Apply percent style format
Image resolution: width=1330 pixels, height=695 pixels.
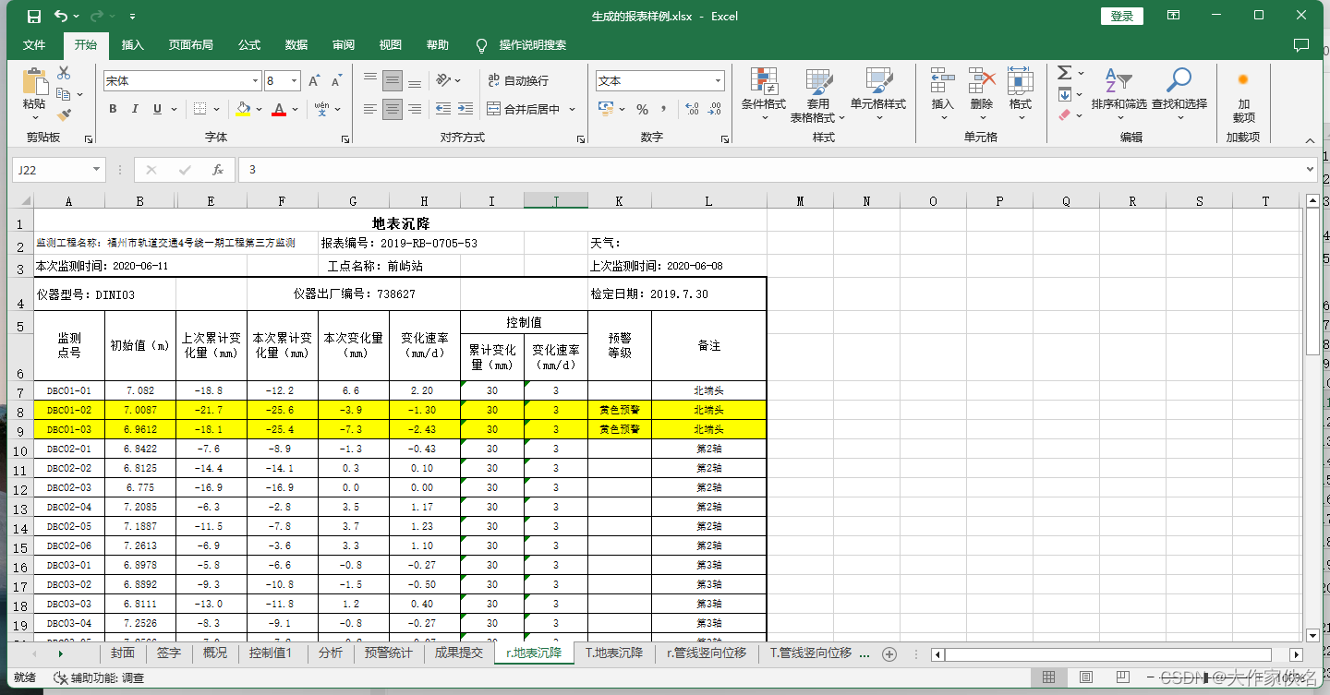[x=642, y=109]
